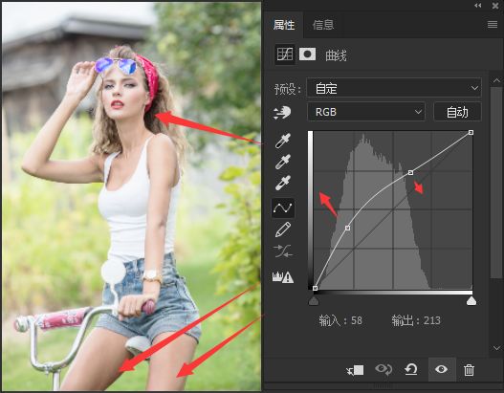Open the RGB channel dropdown
Image resolution: width=504 pixels, height=393 pixels.
366,112
